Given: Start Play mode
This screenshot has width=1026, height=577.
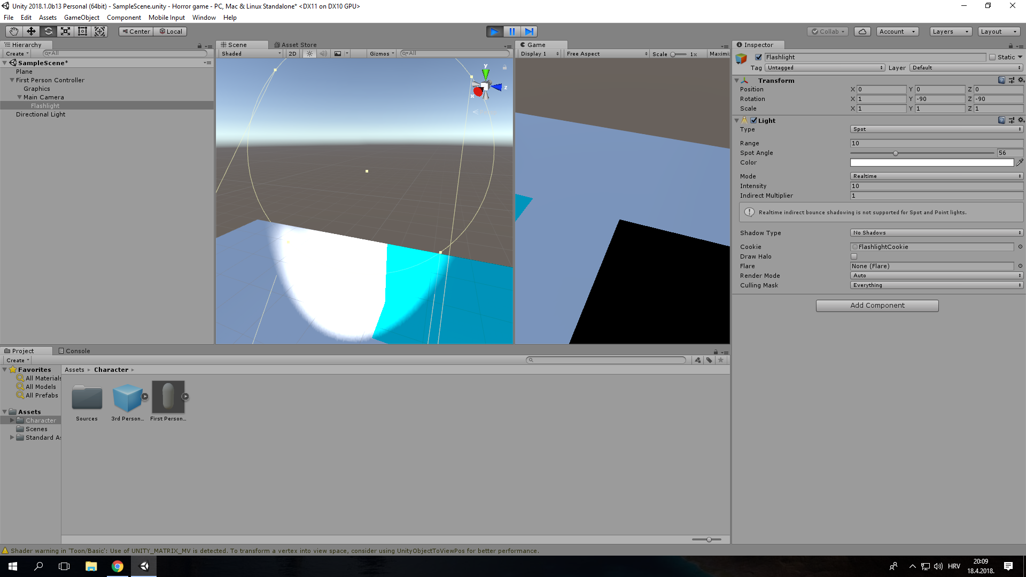Looking at the screenshot, I should [x=494, y=32].
